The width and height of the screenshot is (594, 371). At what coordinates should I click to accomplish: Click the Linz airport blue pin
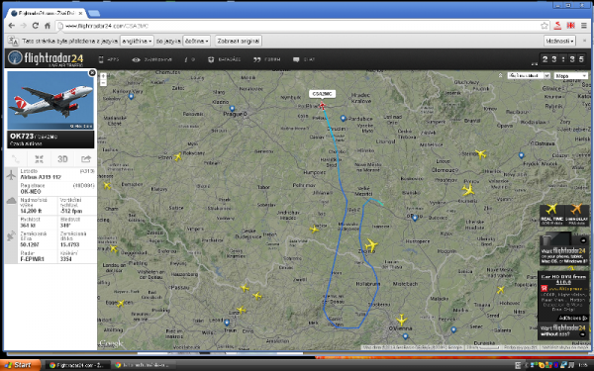(227, 323)
